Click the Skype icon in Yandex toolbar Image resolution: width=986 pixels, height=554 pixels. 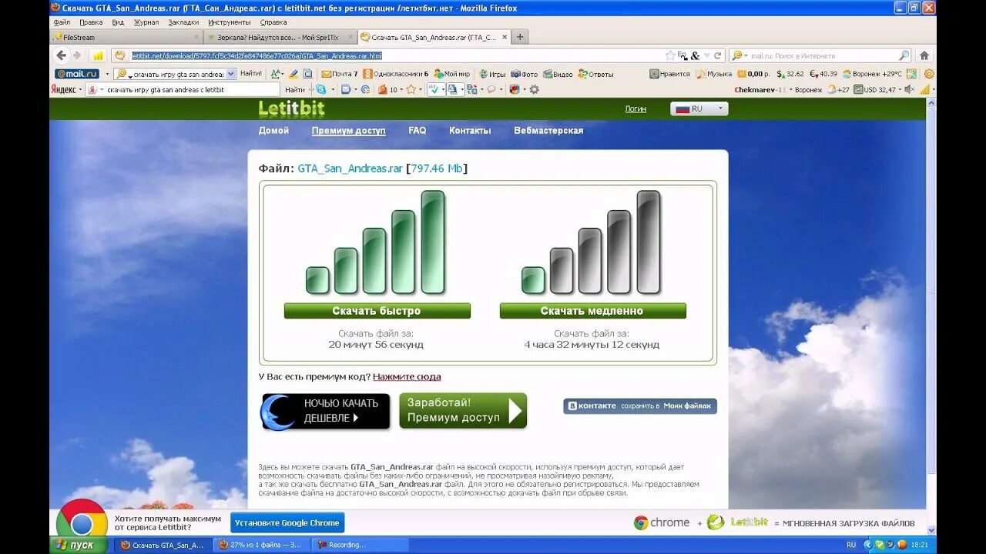click(x=321, y=89)
